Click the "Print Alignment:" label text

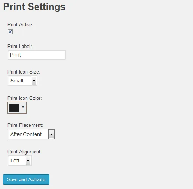pyautogui.click(x=24, y=152)
